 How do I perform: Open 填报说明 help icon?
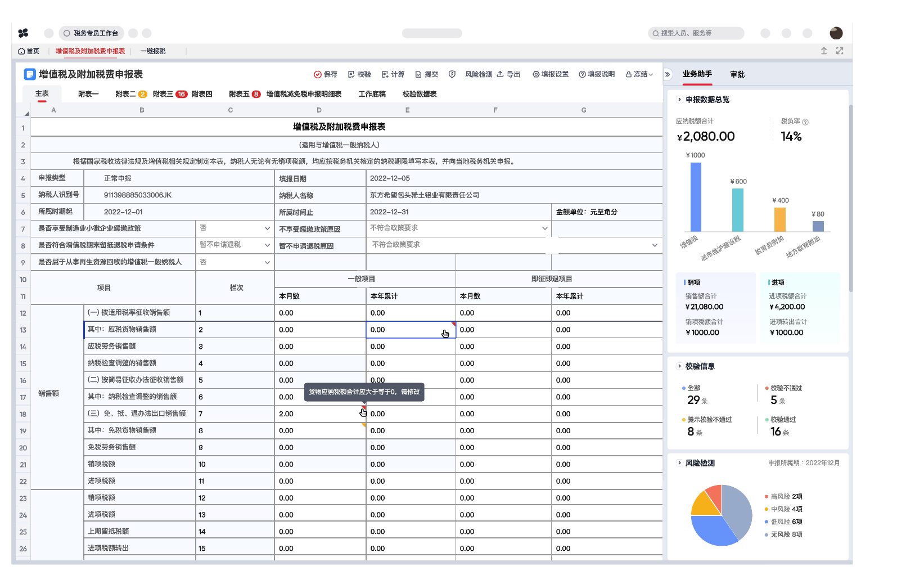coord(582,74)
